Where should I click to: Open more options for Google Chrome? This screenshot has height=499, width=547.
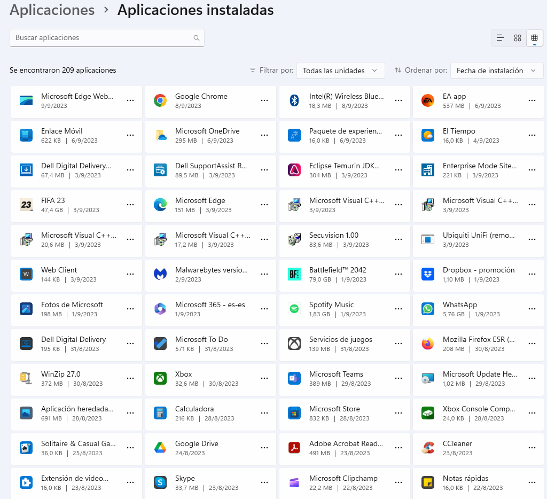(264, 100)
